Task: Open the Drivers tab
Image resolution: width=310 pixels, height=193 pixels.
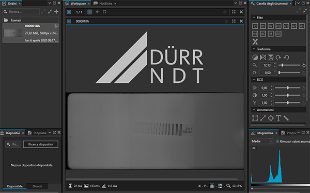Action: tap(37, 186)
